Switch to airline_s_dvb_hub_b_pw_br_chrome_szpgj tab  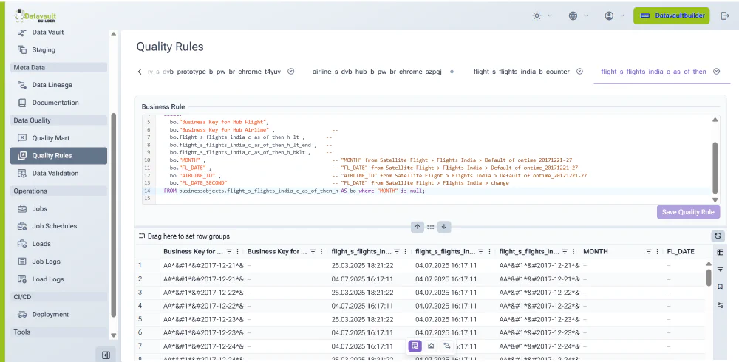point(377,72)
